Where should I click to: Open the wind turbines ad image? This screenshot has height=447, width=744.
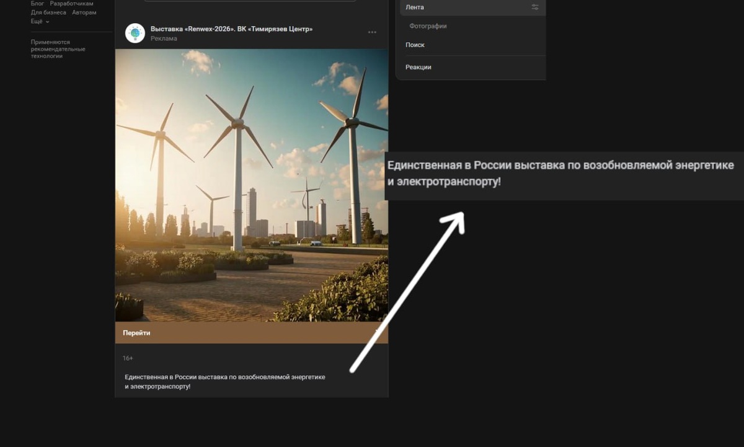point(252,185)
